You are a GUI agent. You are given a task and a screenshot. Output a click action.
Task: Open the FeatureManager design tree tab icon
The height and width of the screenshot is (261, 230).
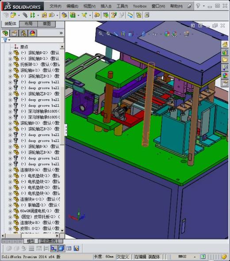point(5,33)
